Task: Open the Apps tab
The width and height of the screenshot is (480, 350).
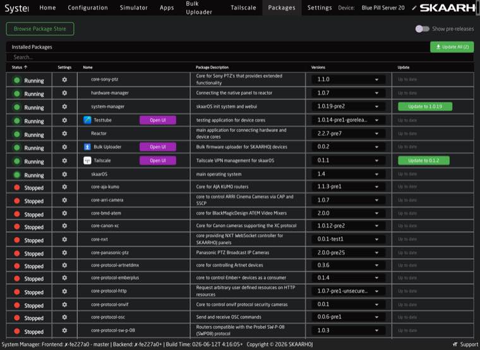Action: tap(167, 8)
